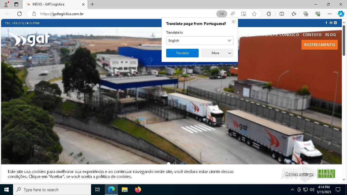Click the browser back arrow
Image resolution: width=347 pixels, height=195 pixels.
(x=8, y=14)
